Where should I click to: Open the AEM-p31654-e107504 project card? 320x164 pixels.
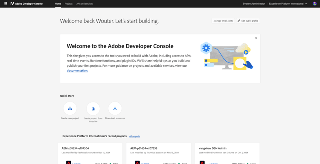90,153
